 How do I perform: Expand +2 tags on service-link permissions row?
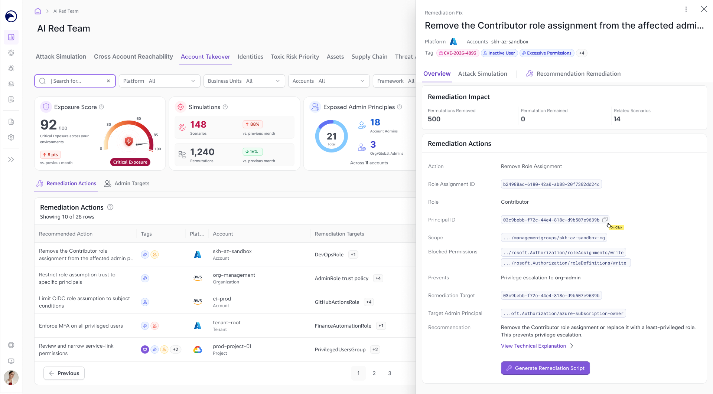tap(176, 349)
